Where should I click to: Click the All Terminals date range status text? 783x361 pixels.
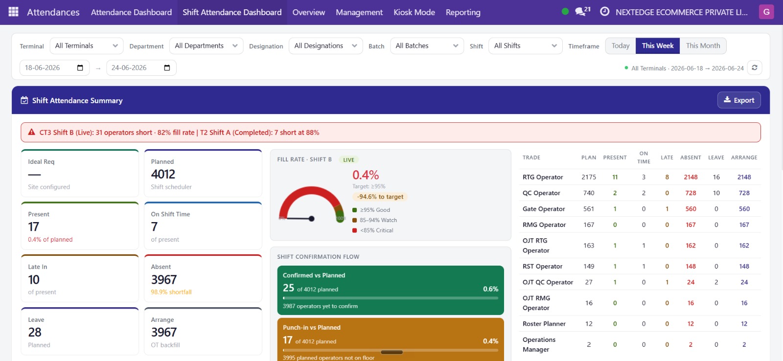687,68
